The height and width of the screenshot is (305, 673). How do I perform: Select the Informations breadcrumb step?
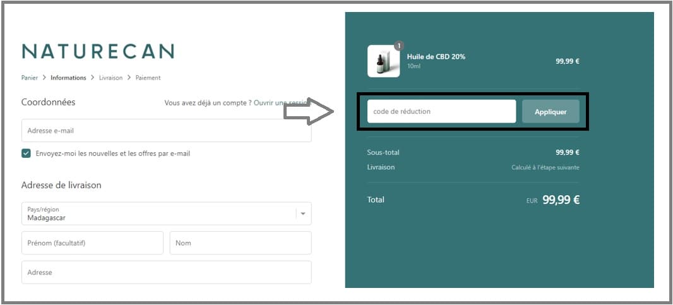(x=68, y=78)
